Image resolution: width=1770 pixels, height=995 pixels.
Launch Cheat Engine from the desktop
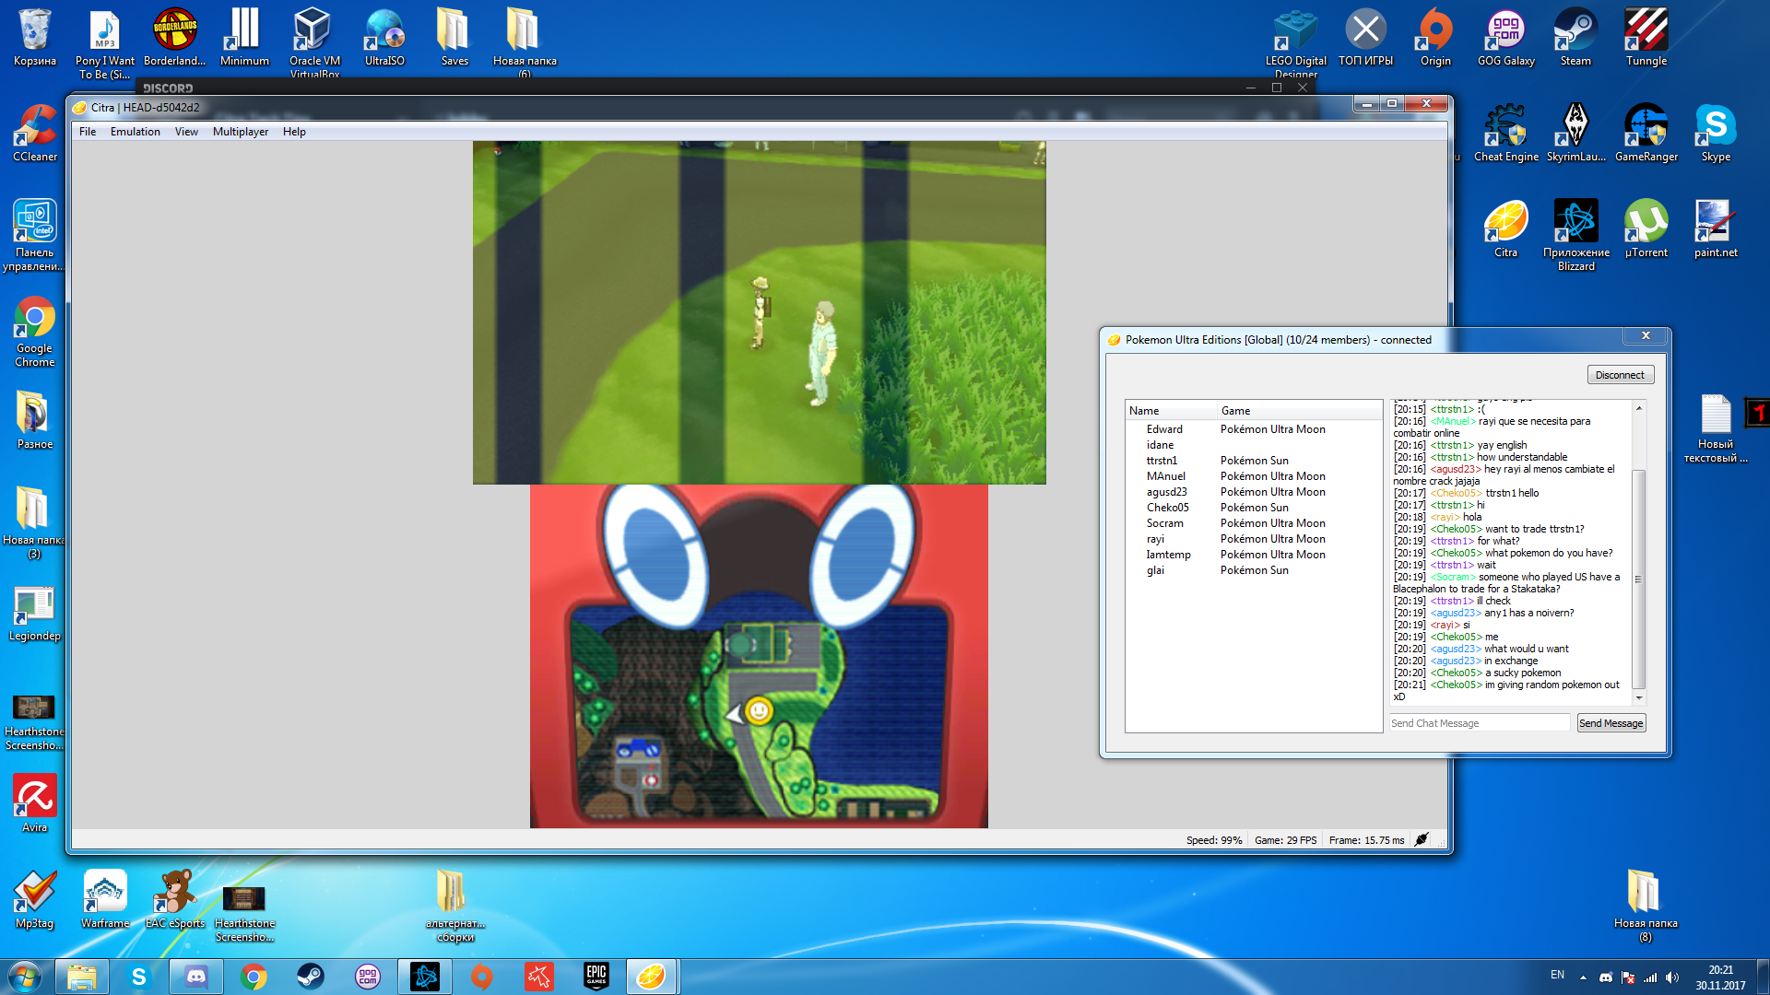[x=1505, y=133]
